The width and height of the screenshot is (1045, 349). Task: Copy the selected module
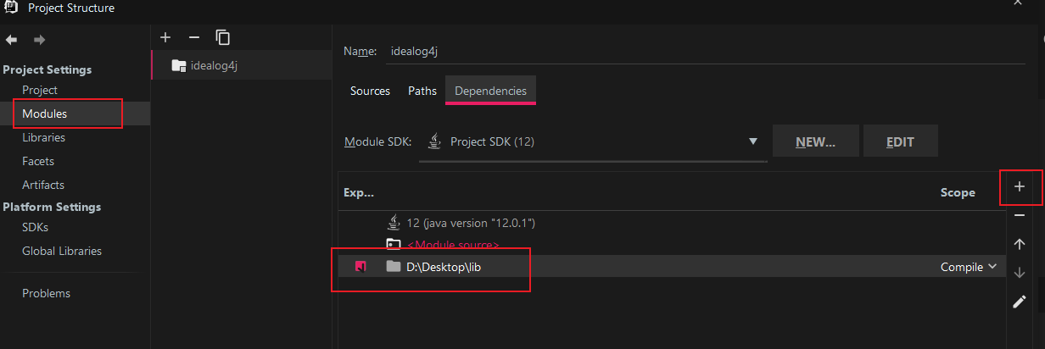pyautogui.click(x=222, y=37)
